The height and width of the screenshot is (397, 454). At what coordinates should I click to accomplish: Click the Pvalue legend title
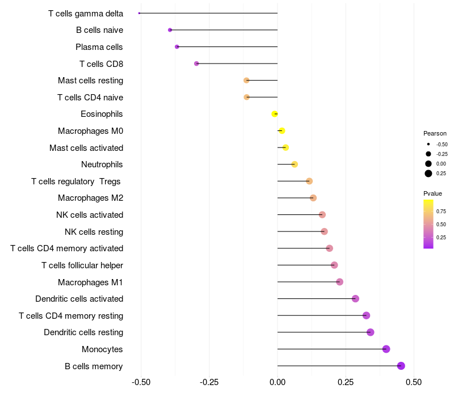432,193
